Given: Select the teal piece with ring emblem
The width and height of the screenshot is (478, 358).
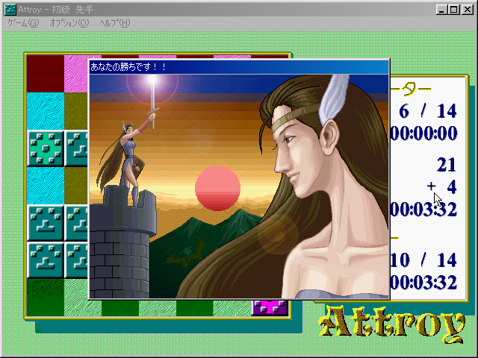Looking at the screenshot, I should click(x=46, y=148).
